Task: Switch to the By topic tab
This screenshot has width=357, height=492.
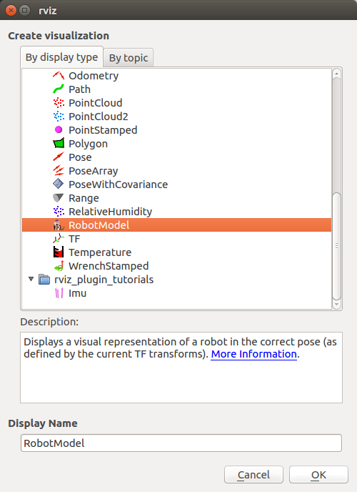Action: [x=129, y=58]
